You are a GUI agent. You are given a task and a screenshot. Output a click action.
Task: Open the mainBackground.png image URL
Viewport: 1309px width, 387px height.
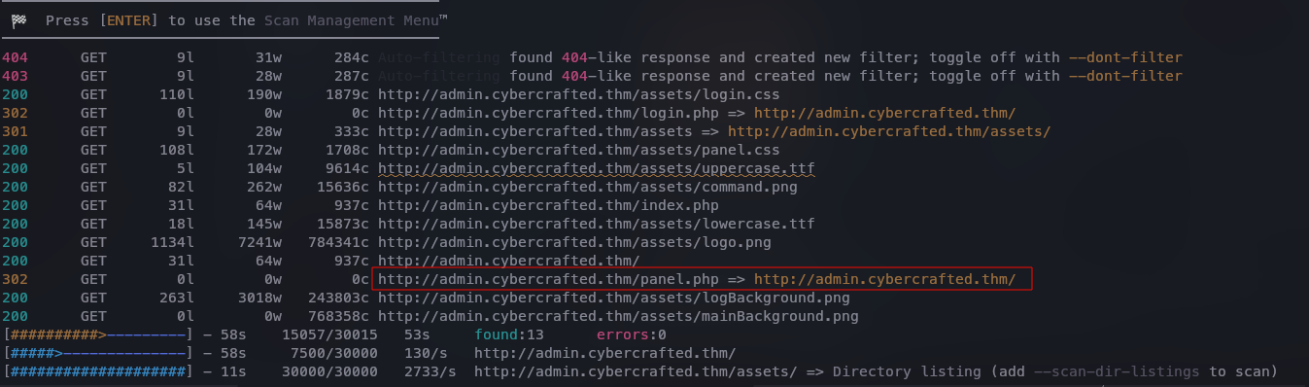pyautogui.click(x=618, y=316)
